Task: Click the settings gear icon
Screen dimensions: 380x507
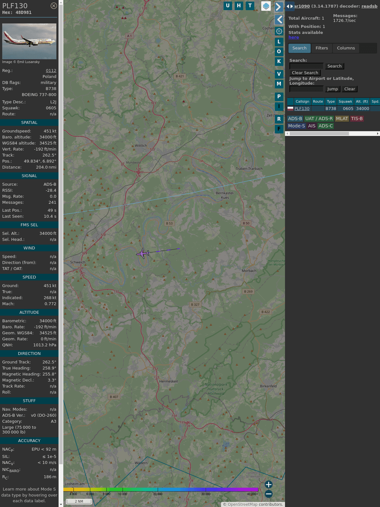Action: (x=279, y=31)
